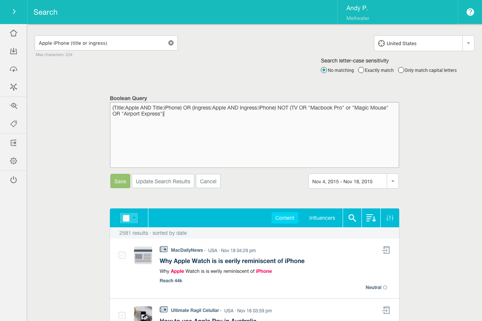Screen dimensions: 482x321
Task: Expand the left sidebar with the chevron
Action: tap(14, 12)
